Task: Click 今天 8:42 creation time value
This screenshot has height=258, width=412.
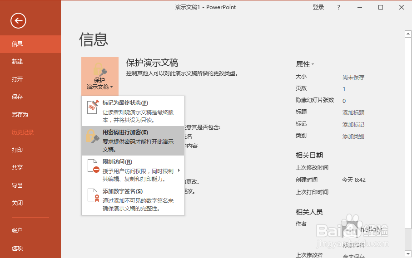Action: pyautogui.click(x=354, y=180)
